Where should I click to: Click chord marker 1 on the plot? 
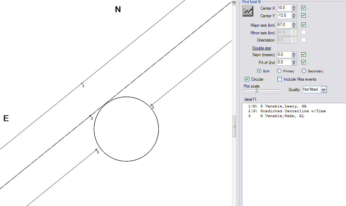pos(82,83)
